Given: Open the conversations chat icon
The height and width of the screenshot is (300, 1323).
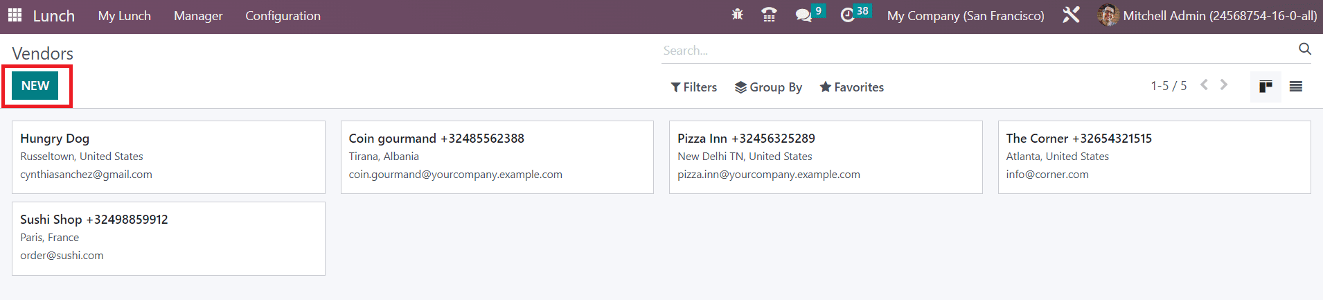Looking at the screenshot, I should (x=803, y=15).
